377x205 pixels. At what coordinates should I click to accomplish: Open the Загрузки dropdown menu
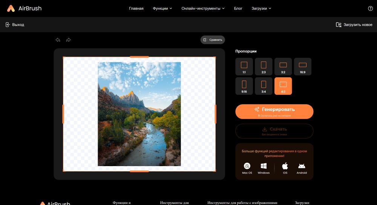(261, 8)
